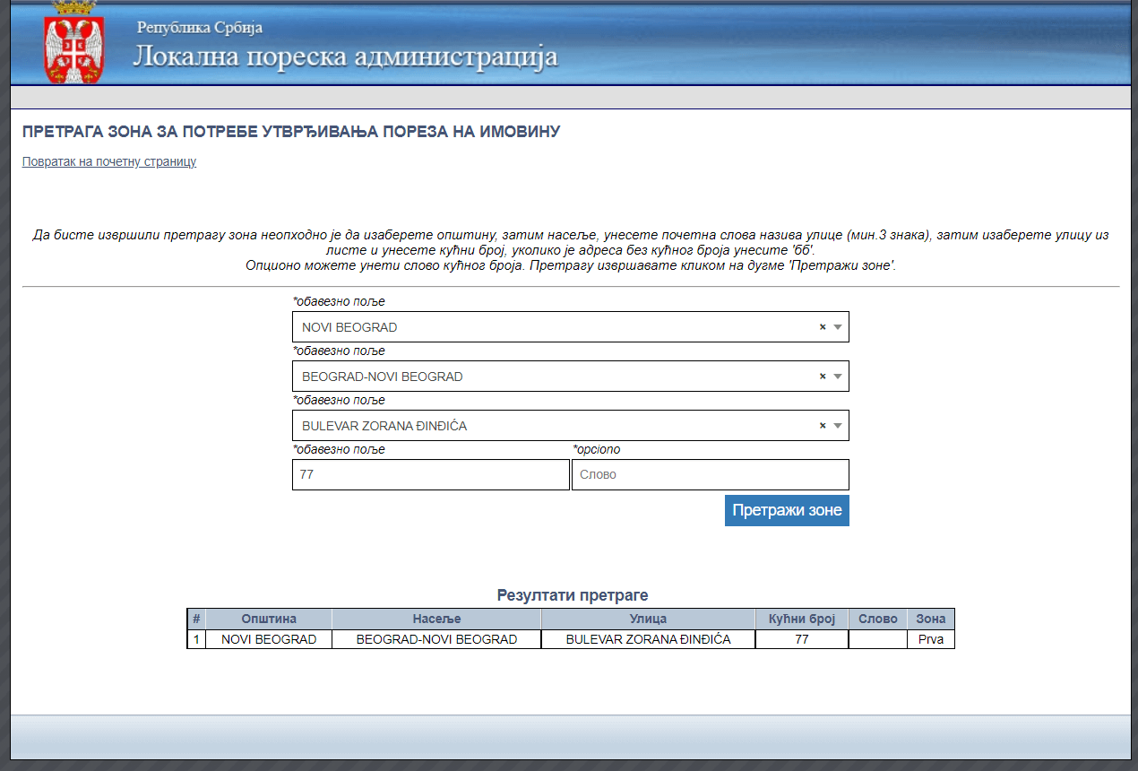This screenshot has width=1138, height=771.
Task: Clear the BULEVAR ZORANA ĐINĐIĆA street selection
Action: [822, 426]
